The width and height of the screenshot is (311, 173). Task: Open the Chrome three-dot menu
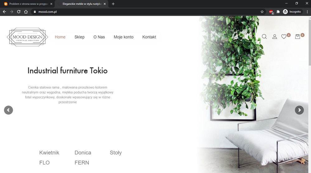pos(307,12)
